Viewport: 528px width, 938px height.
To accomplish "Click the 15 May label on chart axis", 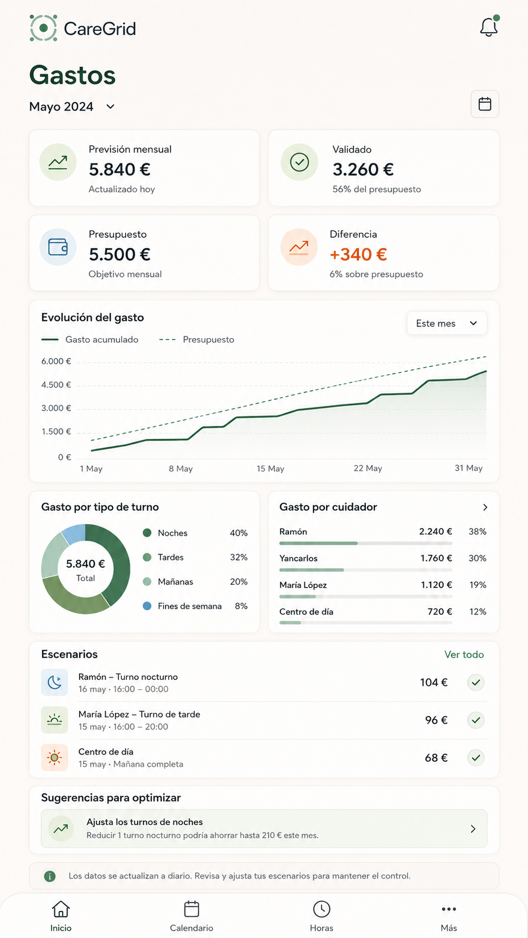I will tap(270, 468).
